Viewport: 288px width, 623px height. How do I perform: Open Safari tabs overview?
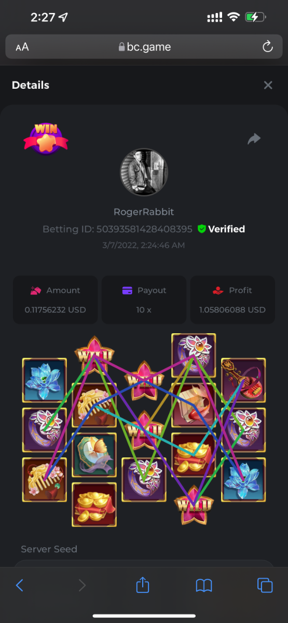pos(265,585)
